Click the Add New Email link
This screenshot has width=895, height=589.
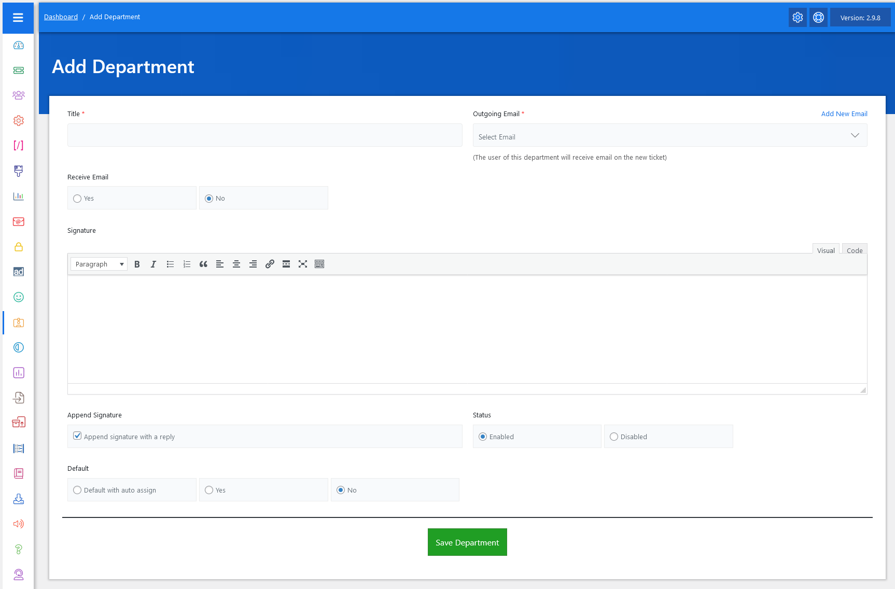(844, 114)
